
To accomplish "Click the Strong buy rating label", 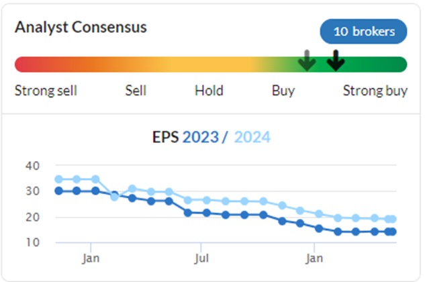I will click(375, 91).
